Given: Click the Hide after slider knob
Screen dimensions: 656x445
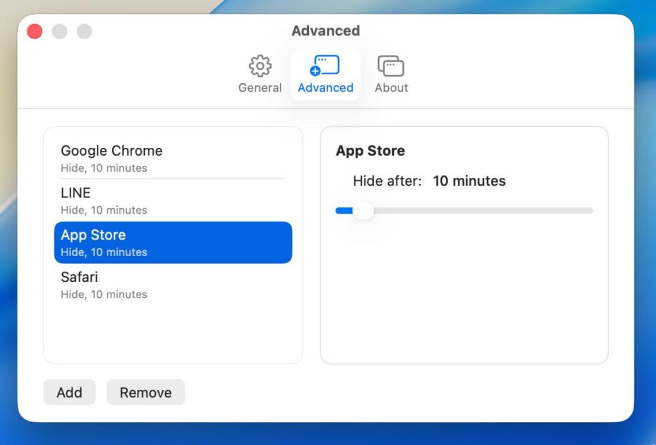Looking at the screenshot, I should 363,211.
